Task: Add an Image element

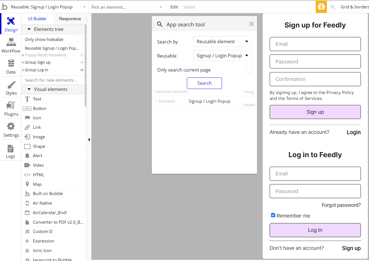Action: point(53,137)
